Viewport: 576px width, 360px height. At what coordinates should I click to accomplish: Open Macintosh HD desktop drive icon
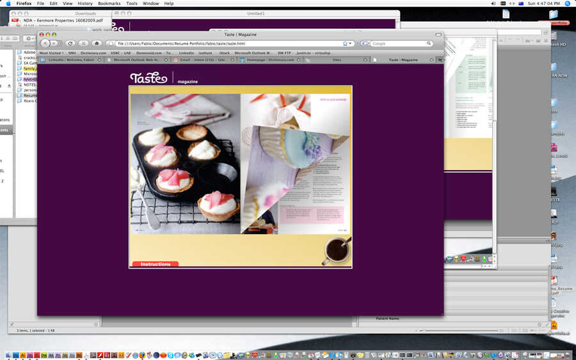[x=555, y=36]
